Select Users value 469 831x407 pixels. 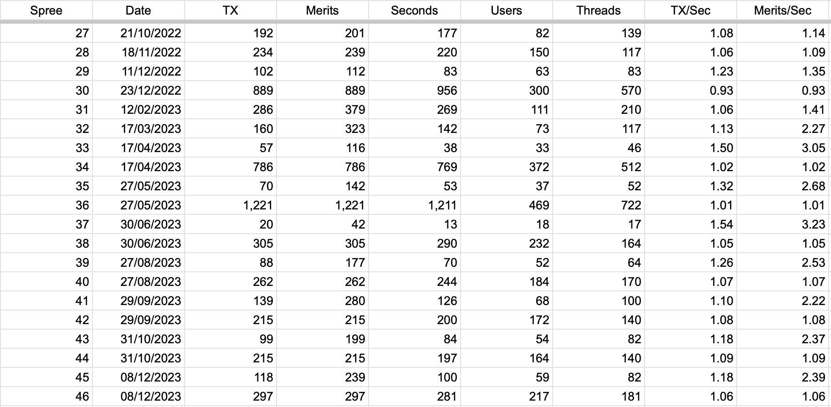(x=506, y=205)
